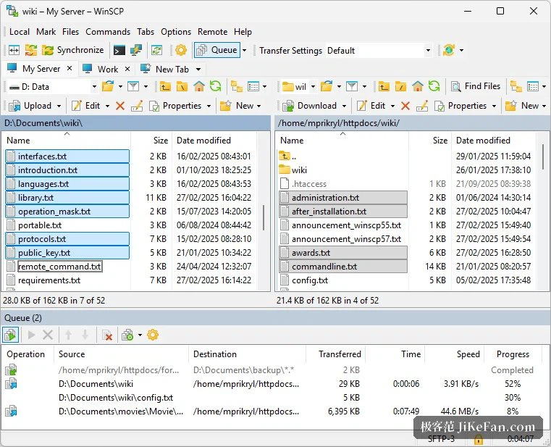Viewport: 551px width, 447px height.
Task: Toggle queue processing icon in Queue toolbar
Action: coord(11,335)
